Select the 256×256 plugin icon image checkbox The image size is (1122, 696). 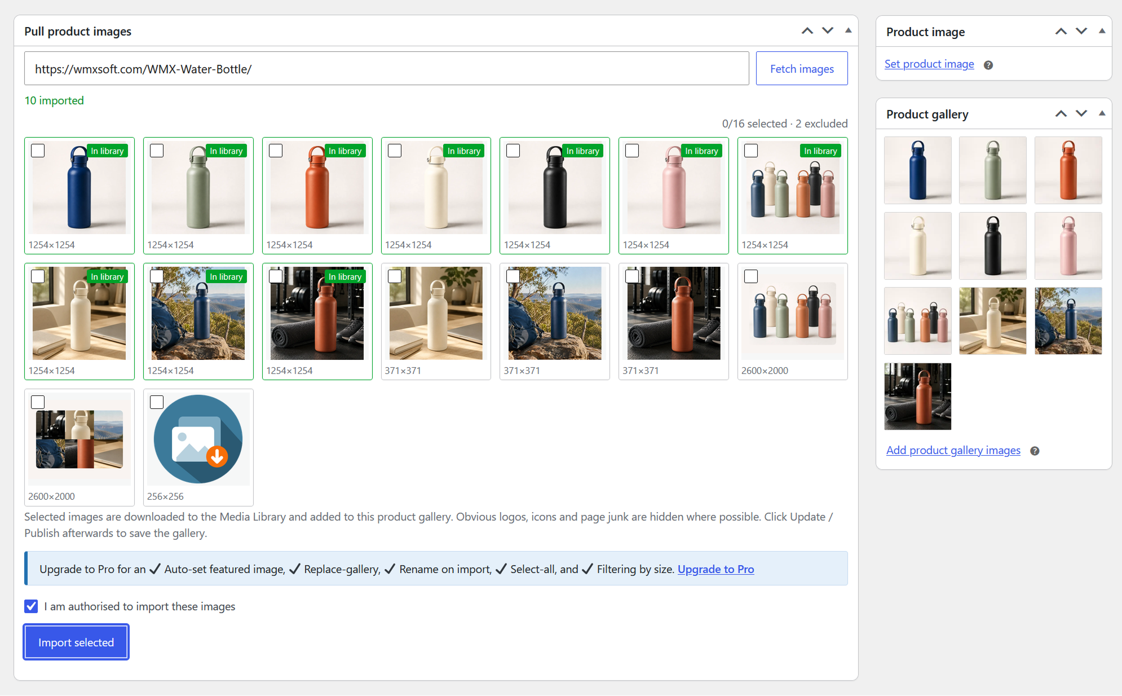click(x=157, y=402)
